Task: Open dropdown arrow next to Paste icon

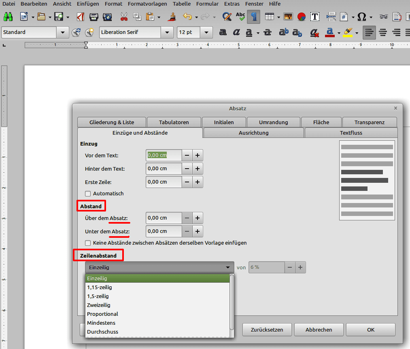Action: click(159, 17)
